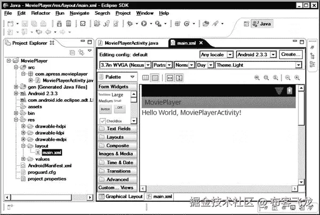
Task: Click the Debug bug icon
Action: [x=130, y=23]
